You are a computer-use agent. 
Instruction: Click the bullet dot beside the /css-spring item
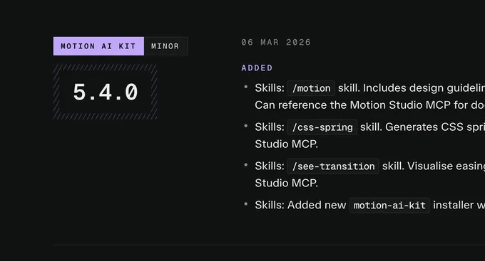(x=246, y=126)
